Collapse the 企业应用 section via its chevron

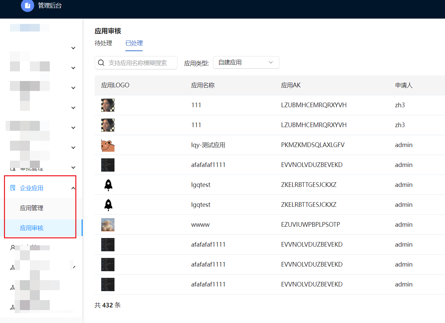click(x=73, y=188)
